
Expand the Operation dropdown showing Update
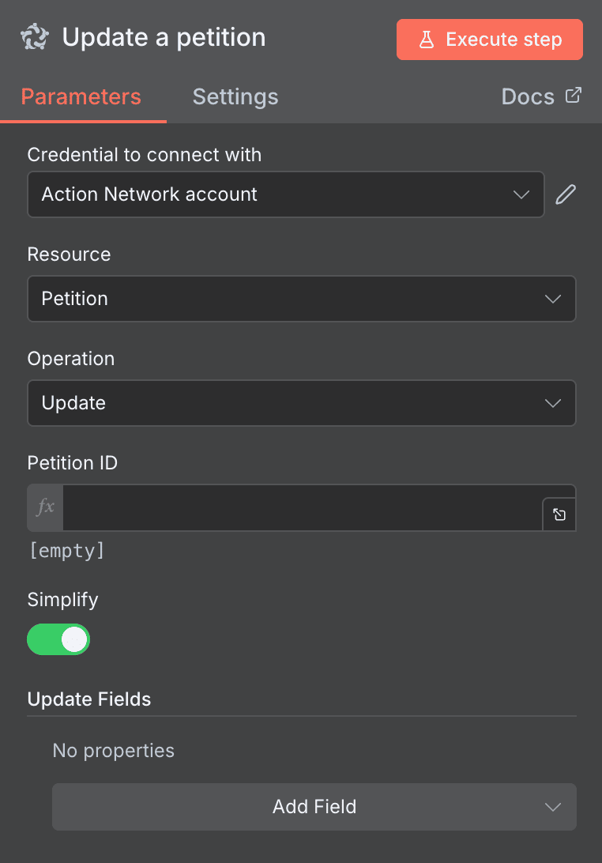[301, 403]
